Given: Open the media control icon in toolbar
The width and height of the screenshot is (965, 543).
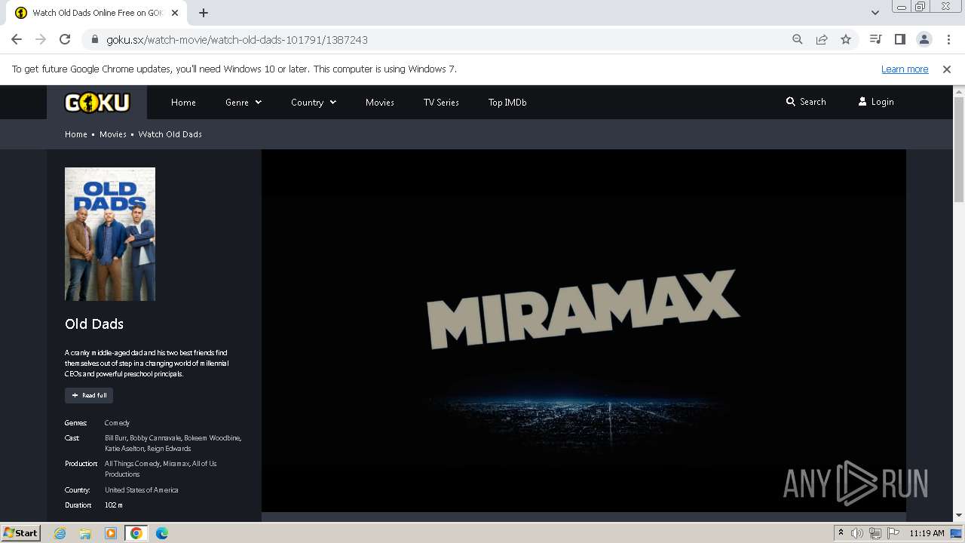Looking at the screenshot, I should (x=875, y=39).
